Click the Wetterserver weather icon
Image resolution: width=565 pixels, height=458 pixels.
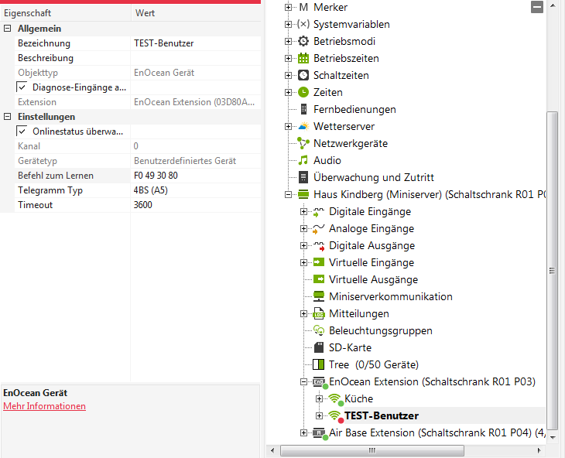pos(303,126)
